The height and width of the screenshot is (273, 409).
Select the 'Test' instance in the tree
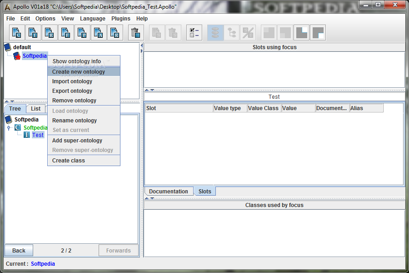[x=38, y=135]
